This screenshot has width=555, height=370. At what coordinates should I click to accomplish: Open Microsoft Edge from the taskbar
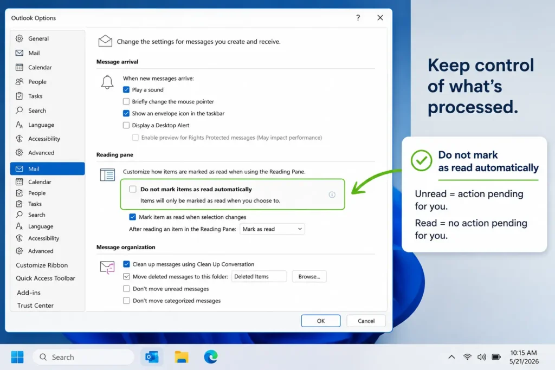coord(211,357)
